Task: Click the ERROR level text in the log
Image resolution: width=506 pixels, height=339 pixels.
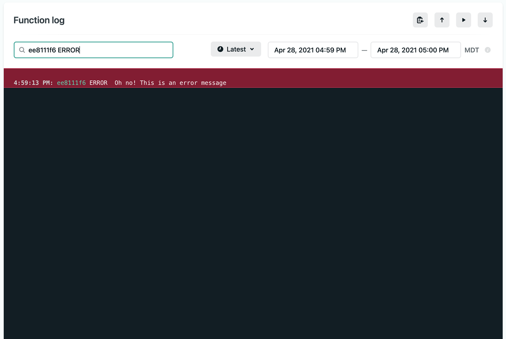Action: pyautogui.click(x=98, y=83)
